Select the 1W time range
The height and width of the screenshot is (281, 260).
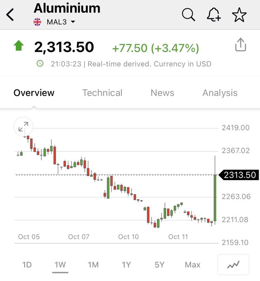coord(60,265)
